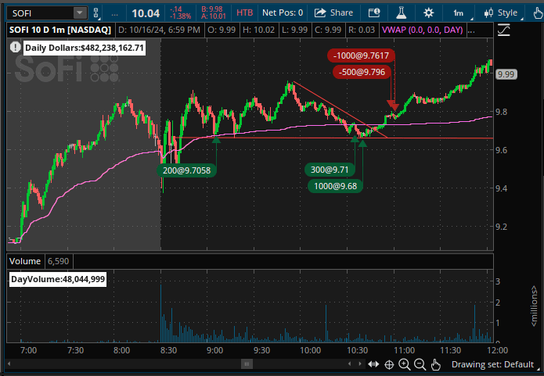Click the exclamation alert icon on chart

[x=15, y=47]
